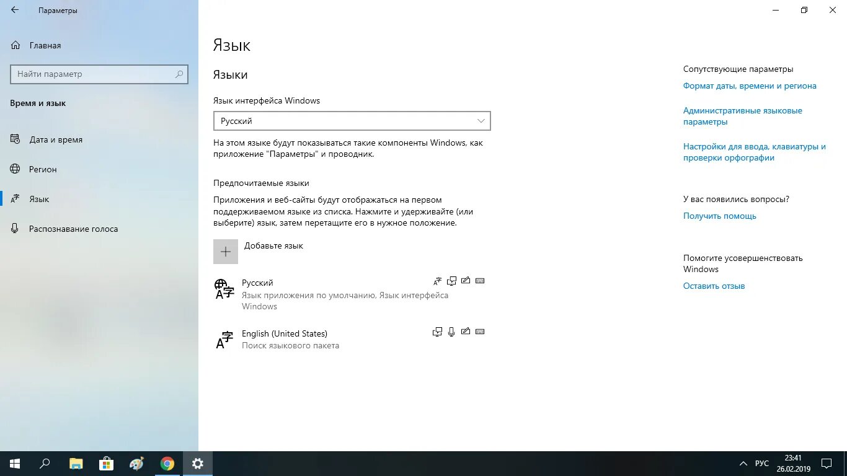This screenshot has width=847, height=476.
Task: Click the Регион globe icon in sidebar
Action: tap(16, 169)
